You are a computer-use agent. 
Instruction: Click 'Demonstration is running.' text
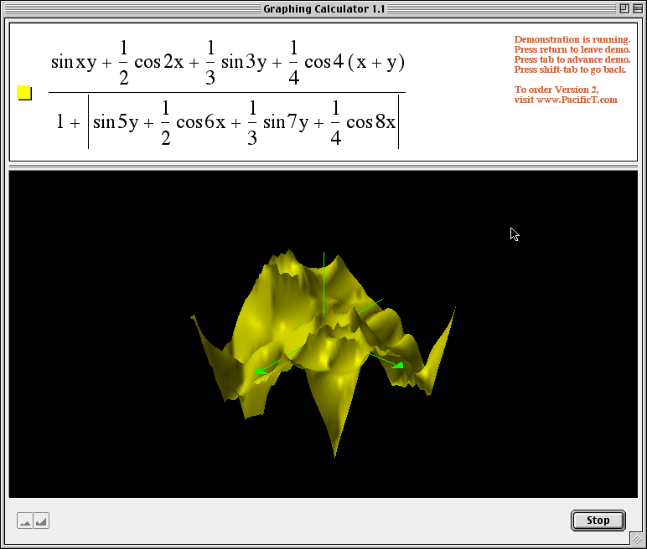[572, 39]
